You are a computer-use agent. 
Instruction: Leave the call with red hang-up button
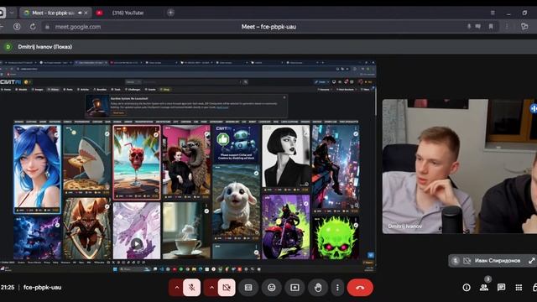click(x=360, y=288)
